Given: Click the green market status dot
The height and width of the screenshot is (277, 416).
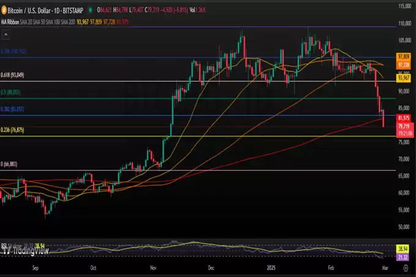Looking at the screenshot, I should point(90,10).
